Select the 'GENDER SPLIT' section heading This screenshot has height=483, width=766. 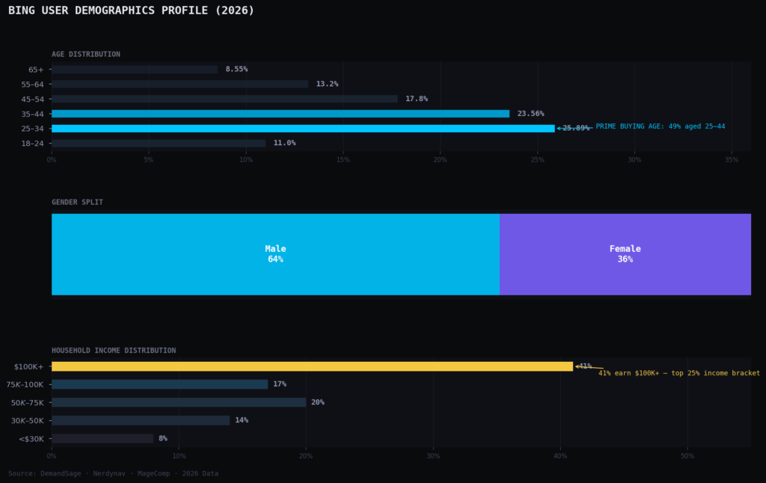77,202
